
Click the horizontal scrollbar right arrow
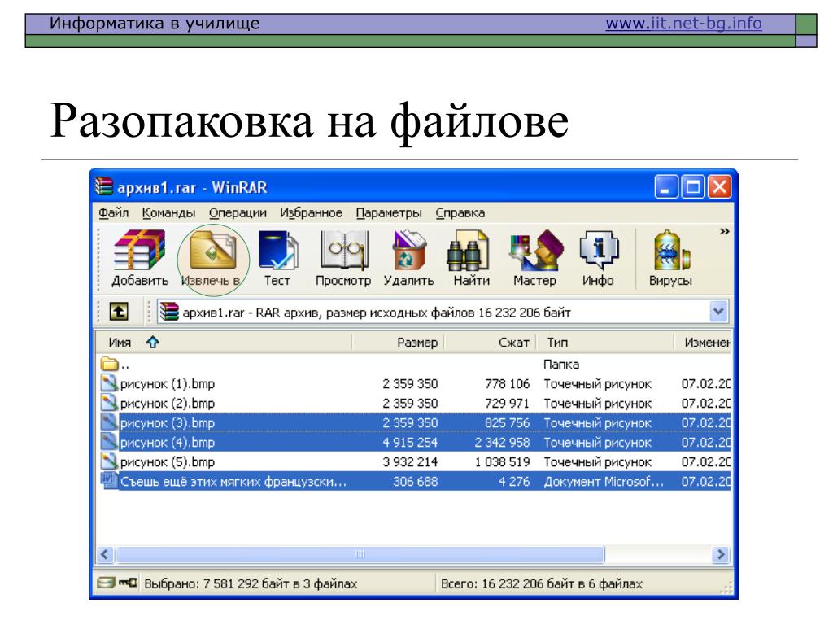tap(720, 554)
